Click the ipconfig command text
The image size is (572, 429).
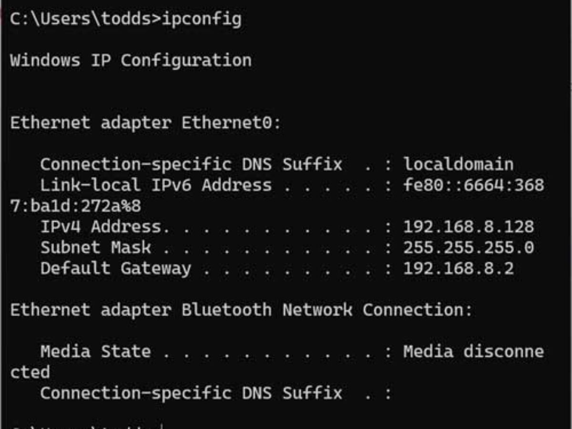pos(202,19)
